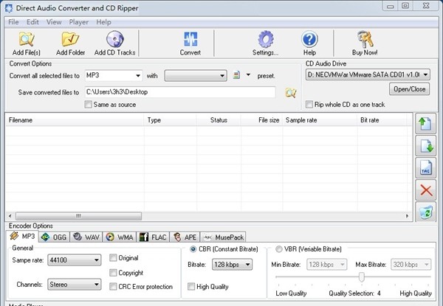Open the Channels Stereo dropdown
This screenshot has width=443, height=306.
point(75,285)
